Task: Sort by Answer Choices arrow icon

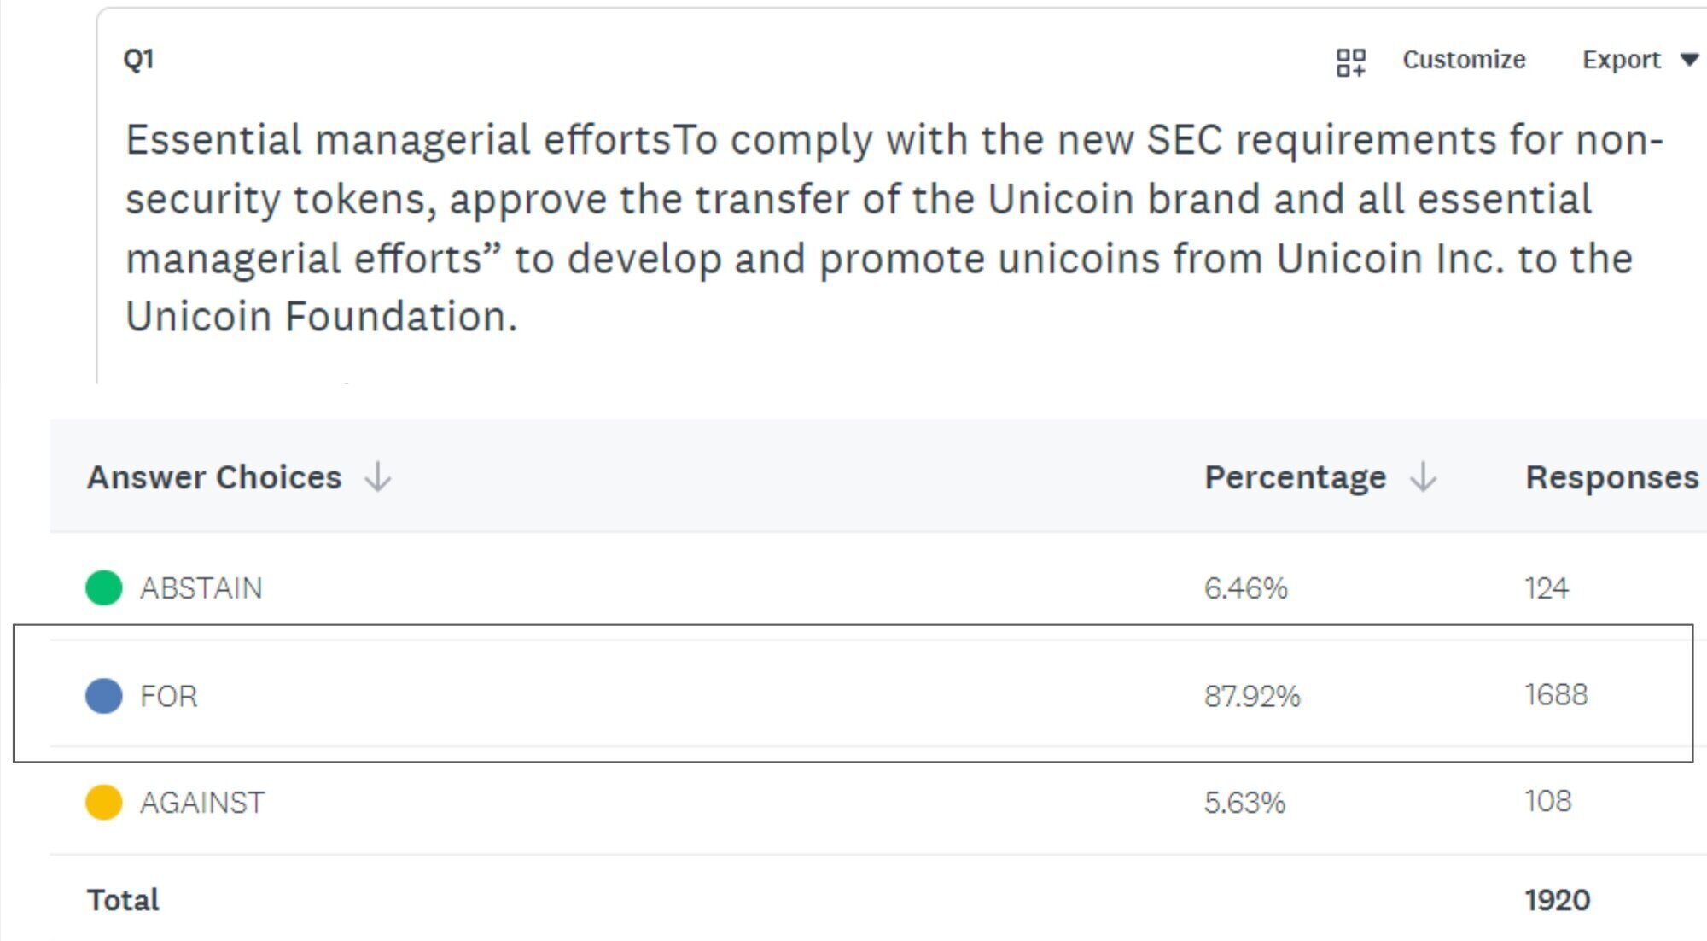Action: (x=377, y=476)
